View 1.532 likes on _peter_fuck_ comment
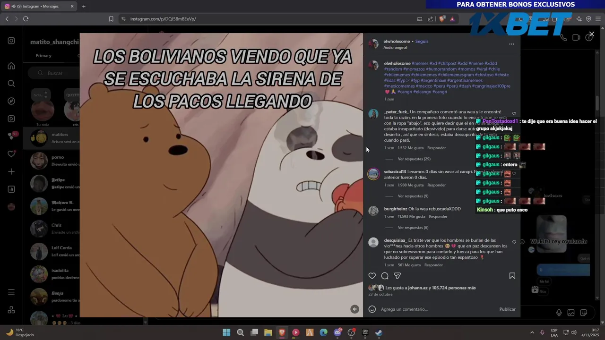 (x=411, y=148)
